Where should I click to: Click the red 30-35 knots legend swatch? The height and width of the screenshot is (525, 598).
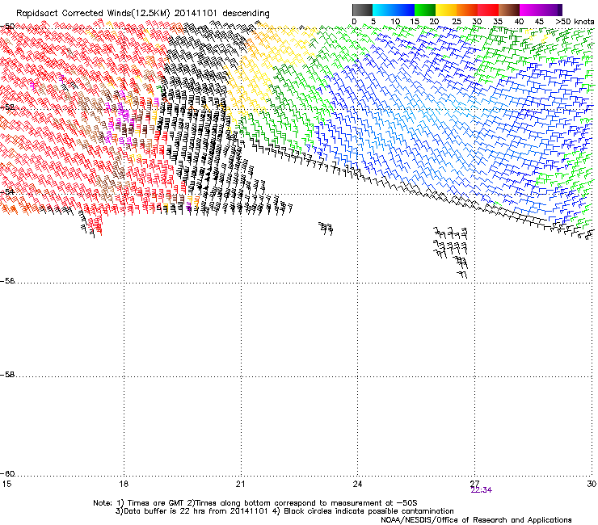click(488, 10)
